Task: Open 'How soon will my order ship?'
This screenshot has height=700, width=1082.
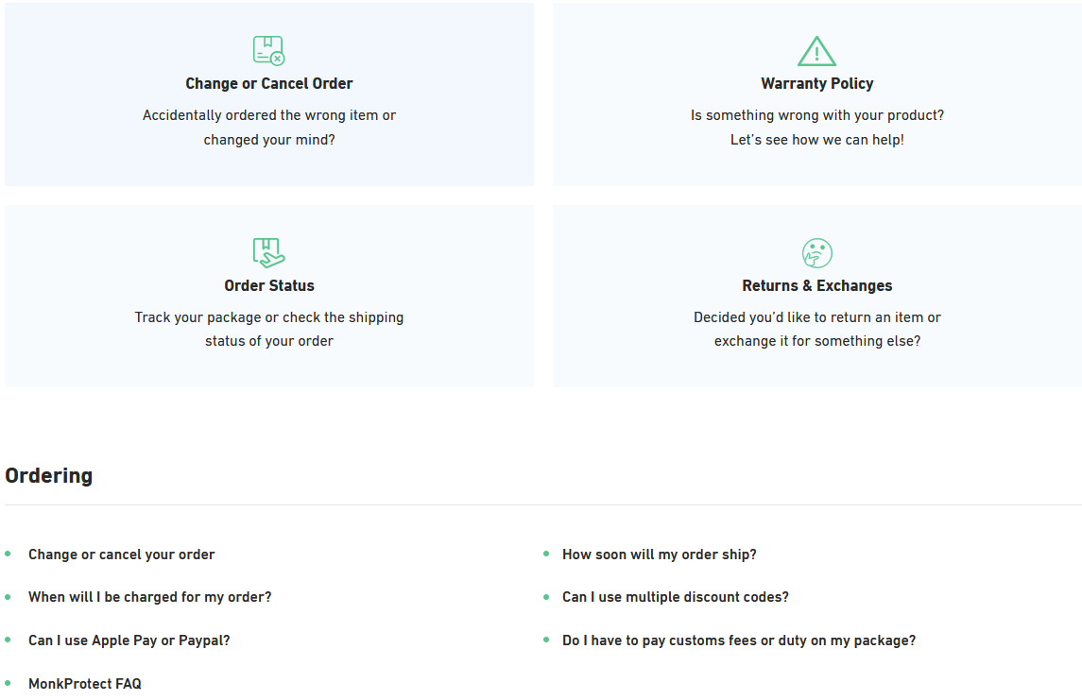Action: (659, 555)
